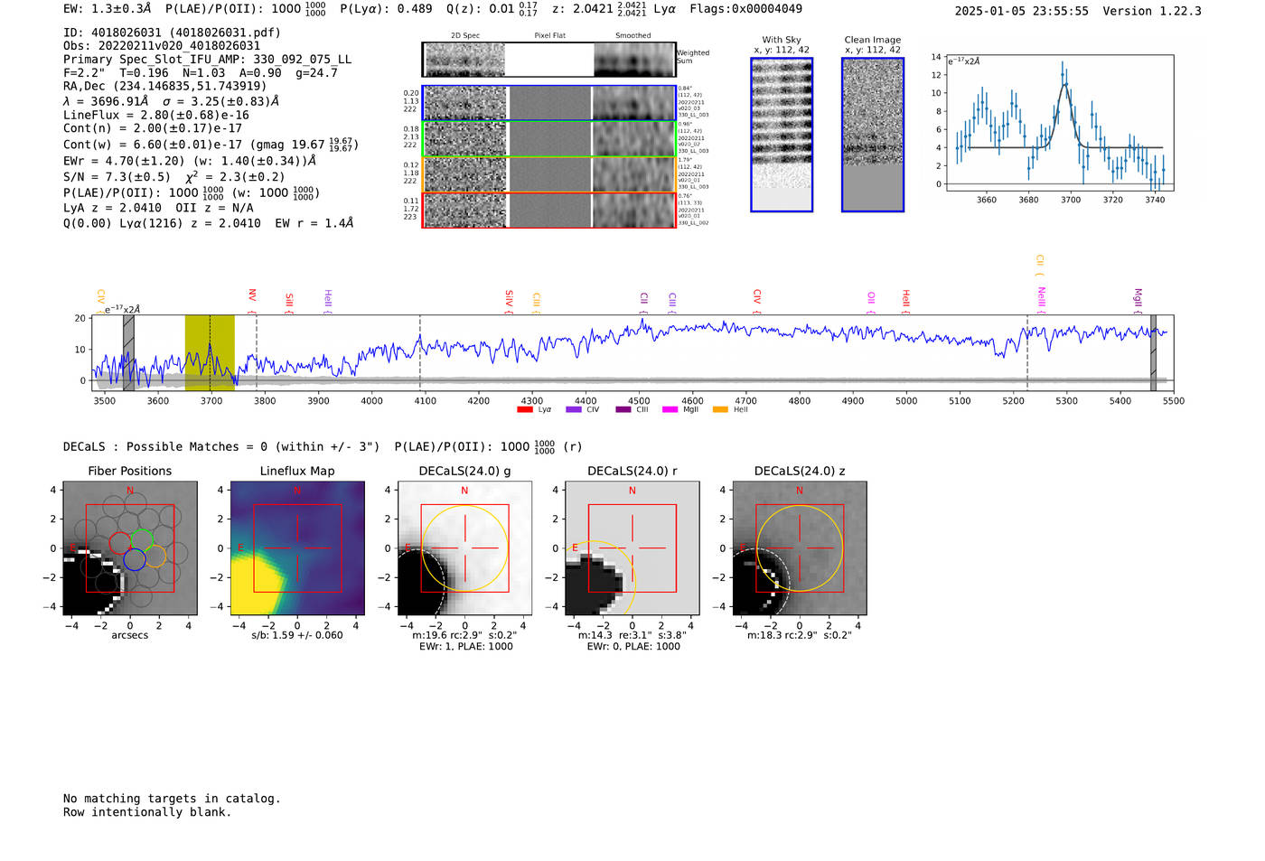
Task: Click the m:14.3 re:3.1" caption under DECaLS r
Action: point(632,635)
